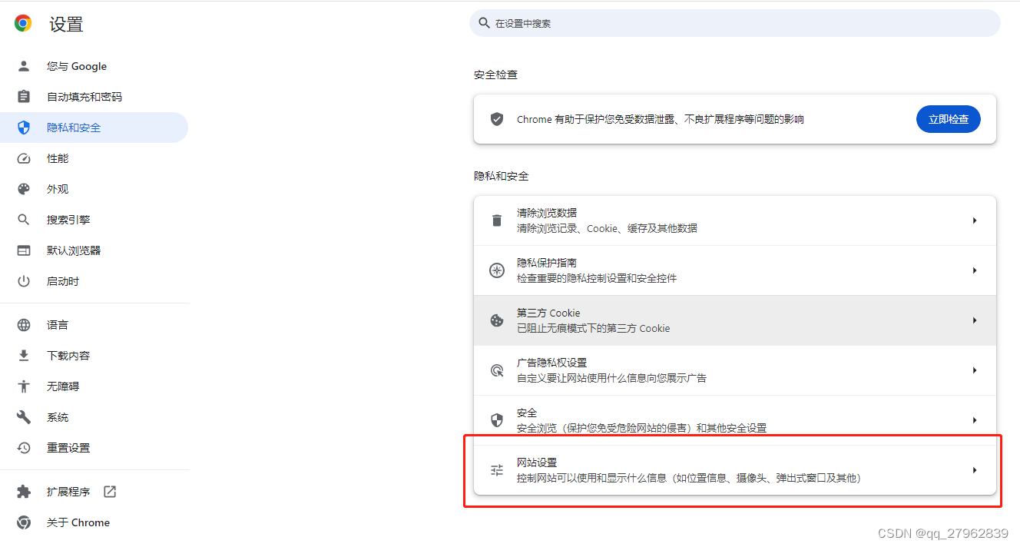
Task: Click the trash icon for 清除浏览数据
Action: 497,220
